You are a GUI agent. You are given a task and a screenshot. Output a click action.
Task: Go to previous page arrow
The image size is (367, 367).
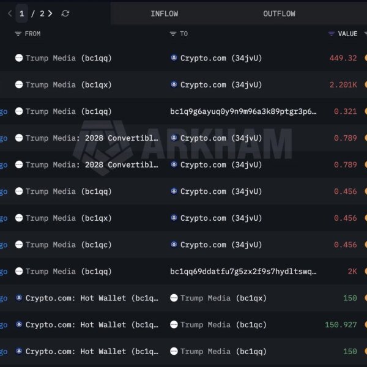(x=10, y=13)
